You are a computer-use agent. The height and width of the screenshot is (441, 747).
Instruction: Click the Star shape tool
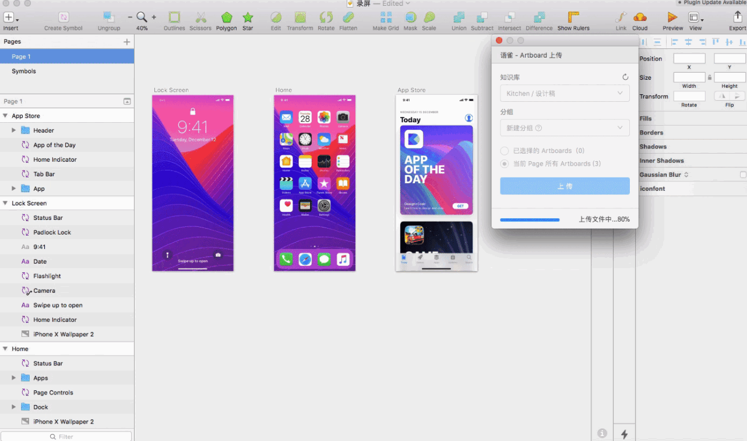pyautogui.click(x=248, y=17)
